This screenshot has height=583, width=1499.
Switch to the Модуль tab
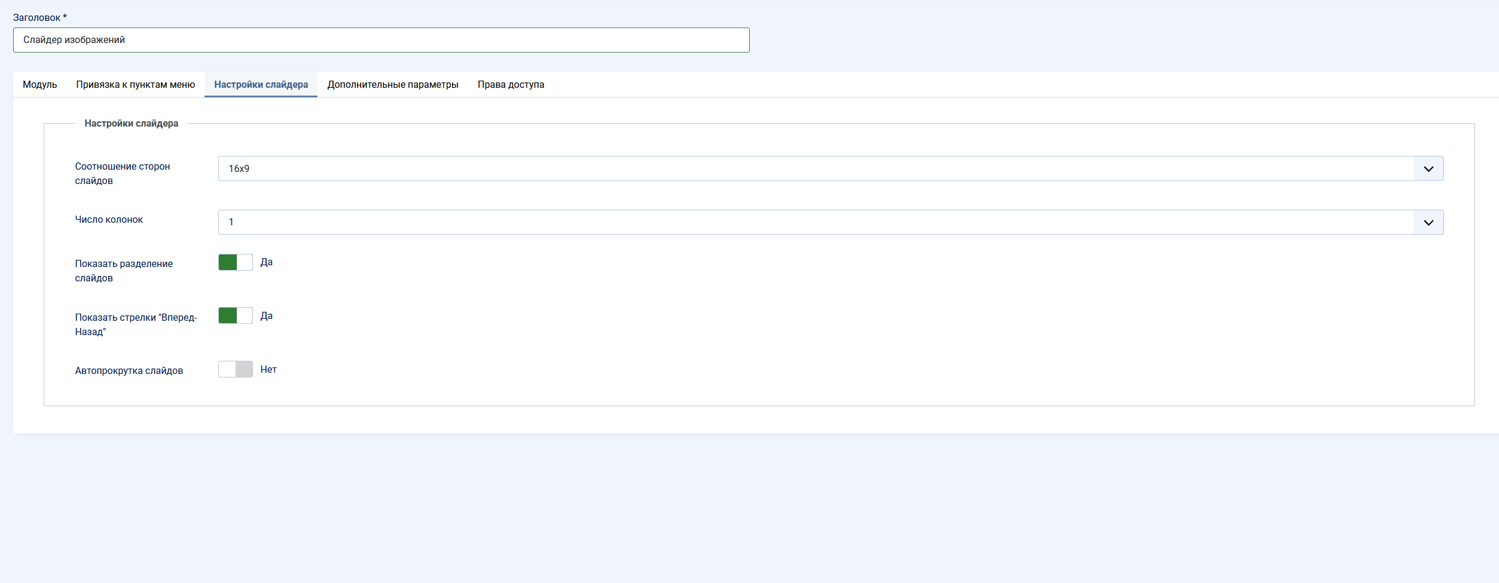[x=39, y=85]
